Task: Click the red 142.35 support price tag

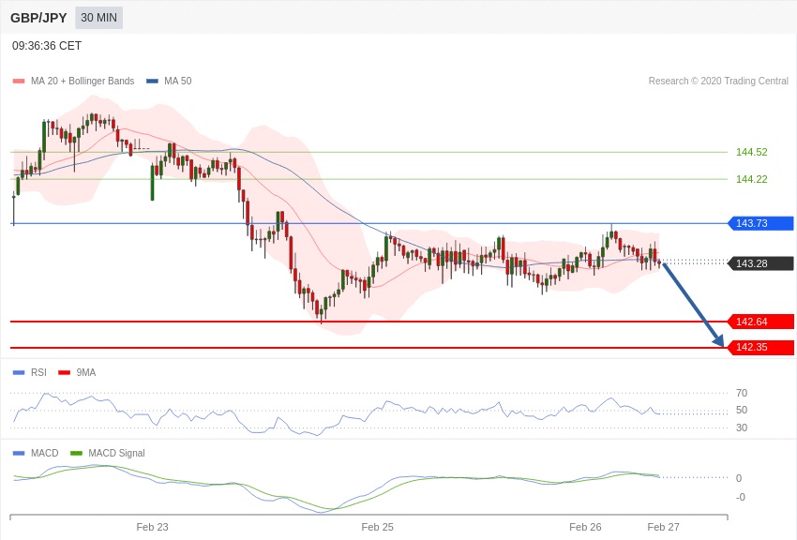Action: (x=761, y=348)
